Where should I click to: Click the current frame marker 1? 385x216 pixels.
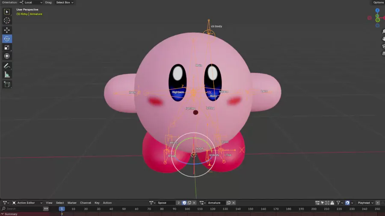(62, 209)
